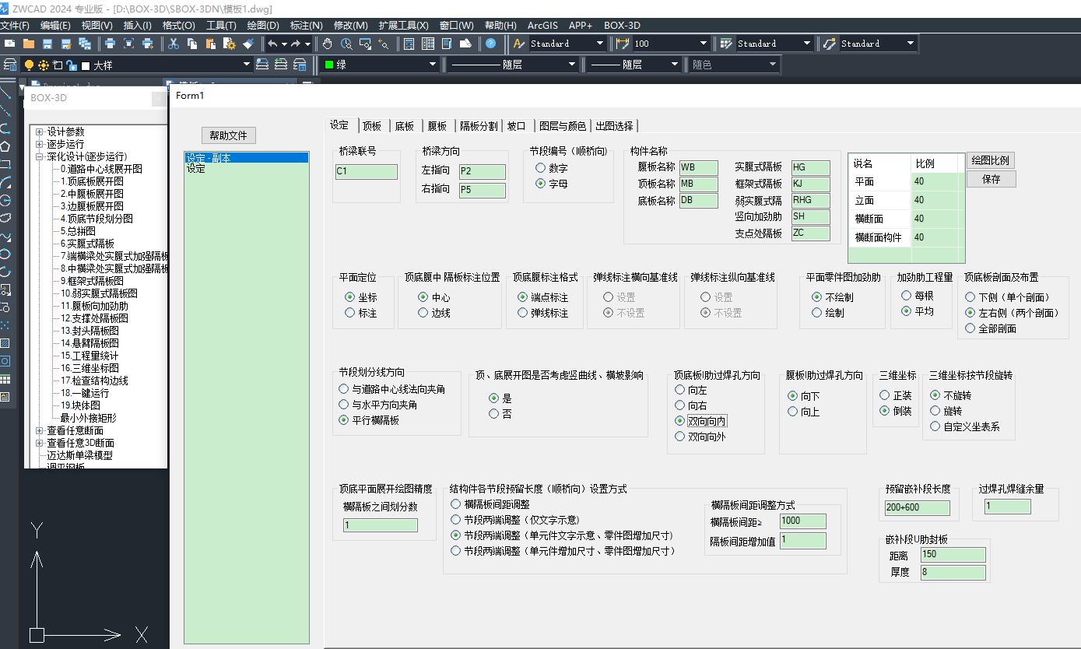Click the 保存 button

pyautogui.click(x=991, y=179)
